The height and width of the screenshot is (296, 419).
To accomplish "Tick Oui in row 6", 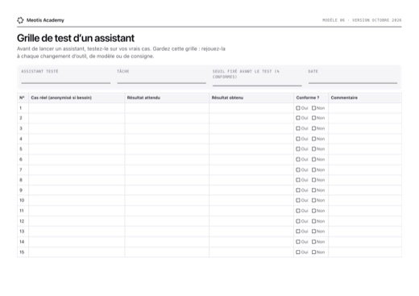I will (x=298, y=160).
